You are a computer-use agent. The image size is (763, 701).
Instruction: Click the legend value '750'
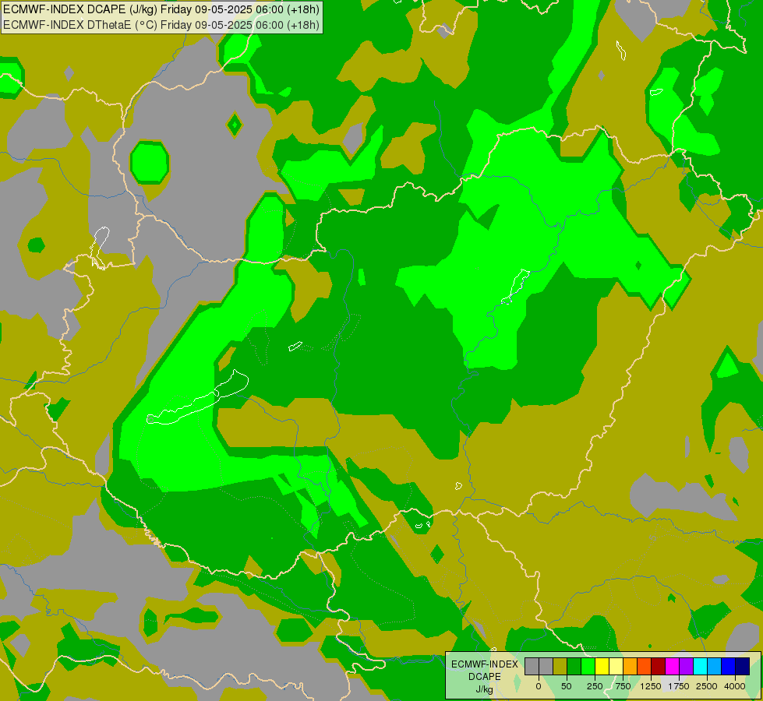pyautogui.click(x=623, y=686)
